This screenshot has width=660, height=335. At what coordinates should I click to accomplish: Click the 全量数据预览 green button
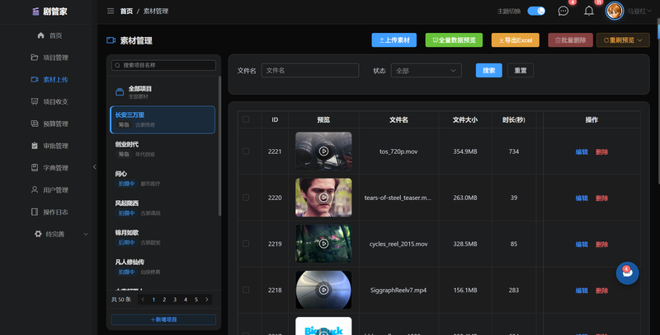pyautogui.click(x=454, y=40)
